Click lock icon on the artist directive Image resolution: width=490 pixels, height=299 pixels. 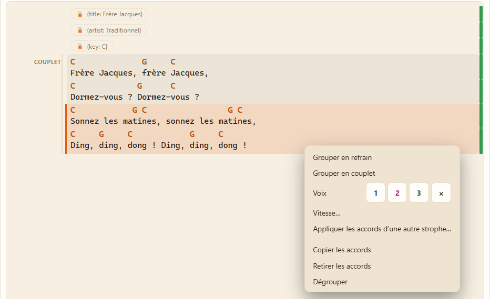80,30
